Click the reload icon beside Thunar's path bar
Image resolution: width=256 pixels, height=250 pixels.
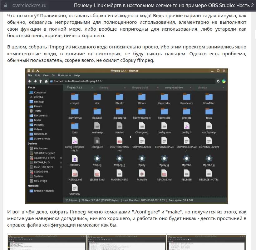point(218,81)
